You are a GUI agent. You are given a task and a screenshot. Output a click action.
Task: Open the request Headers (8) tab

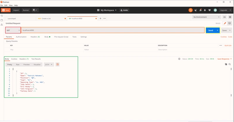point(35,37)
